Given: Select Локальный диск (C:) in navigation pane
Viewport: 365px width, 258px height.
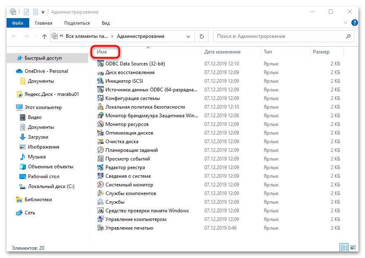Looking at the screenshot, I should click(x=51, y=186).
